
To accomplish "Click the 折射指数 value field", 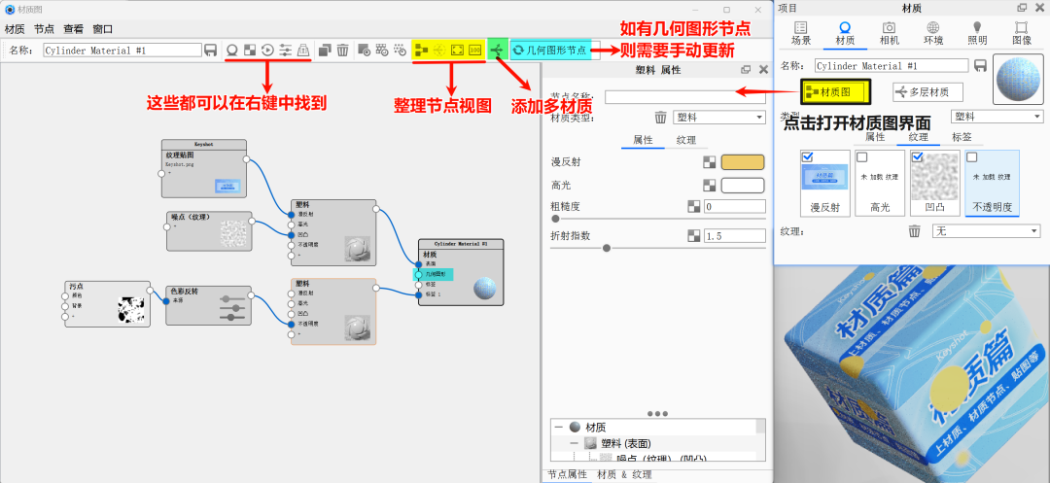I will (735, 235).
